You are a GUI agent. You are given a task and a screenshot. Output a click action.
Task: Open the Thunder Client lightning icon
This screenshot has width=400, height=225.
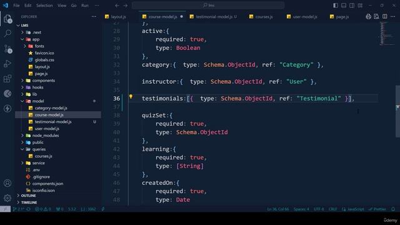coord(7,108)
